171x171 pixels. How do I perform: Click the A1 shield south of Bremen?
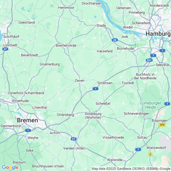click(x=28, y=130)
